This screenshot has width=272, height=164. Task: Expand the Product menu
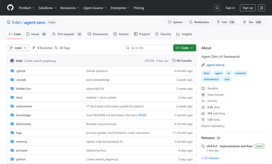pyautogui.click(x=27, y=8)
